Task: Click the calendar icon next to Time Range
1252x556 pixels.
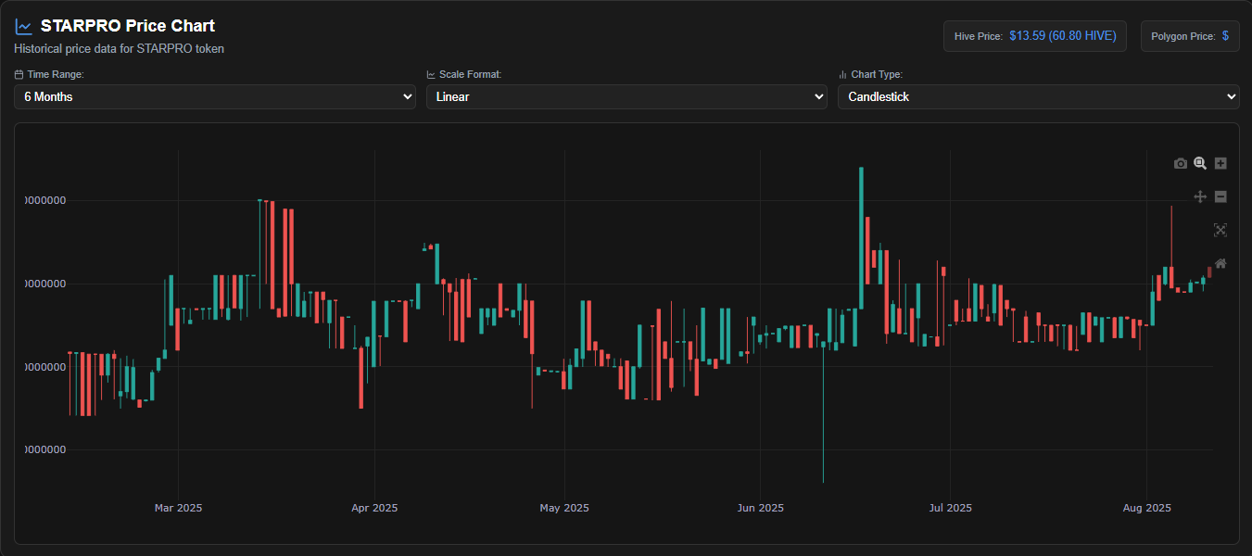Action: 19,74
